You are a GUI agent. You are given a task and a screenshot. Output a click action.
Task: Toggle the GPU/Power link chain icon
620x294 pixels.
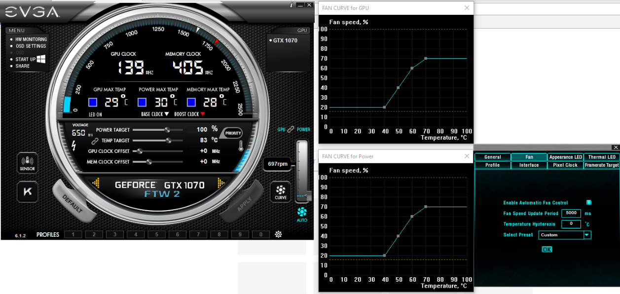(291, 129)
